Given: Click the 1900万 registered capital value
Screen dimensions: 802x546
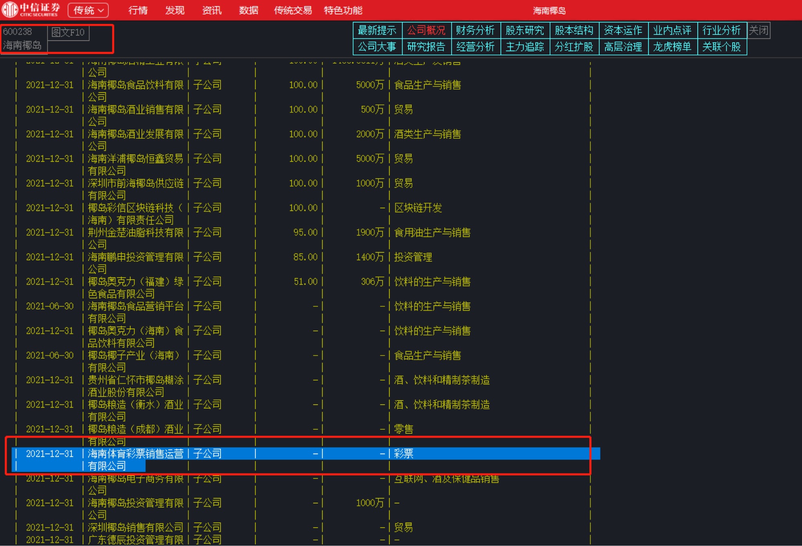Looking at the screenshot, I should [370, 232].
